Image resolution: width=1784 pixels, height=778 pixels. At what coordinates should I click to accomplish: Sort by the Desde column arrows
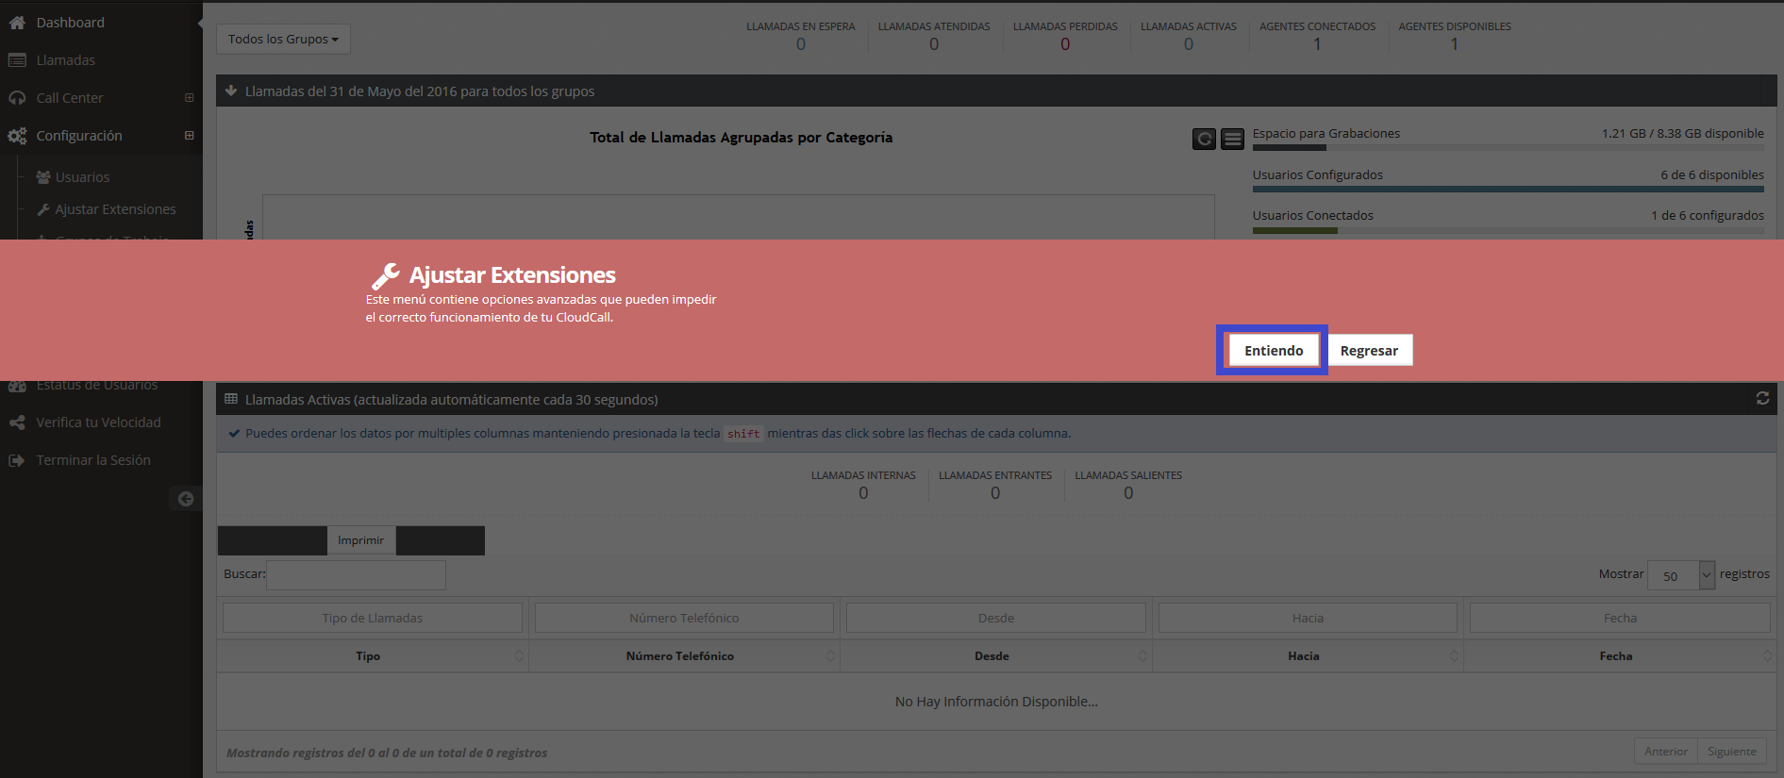pyautogui.click(x=1142, y=655)
